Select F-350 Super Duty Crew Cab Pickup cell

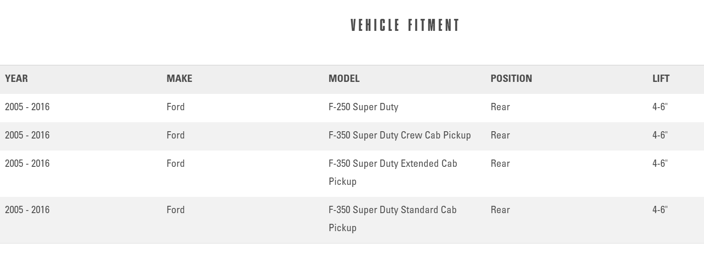pos(399,135)
